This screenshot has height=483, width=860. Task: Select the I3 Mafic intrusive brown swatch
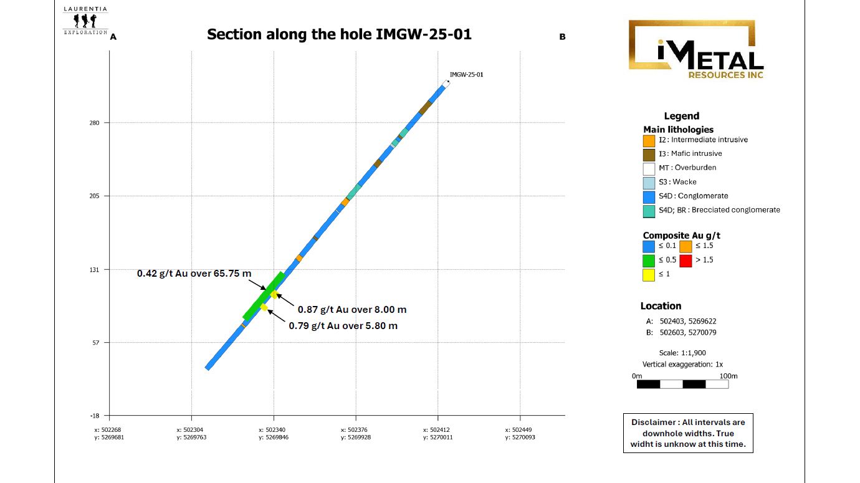[649, 155]
